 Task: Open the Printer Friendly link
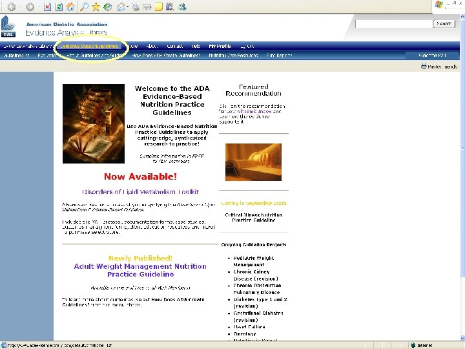coord(442,67)
